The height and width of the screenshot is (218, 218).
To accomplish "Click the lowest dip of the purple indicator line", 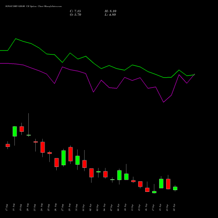I will (x=163, y=102).
